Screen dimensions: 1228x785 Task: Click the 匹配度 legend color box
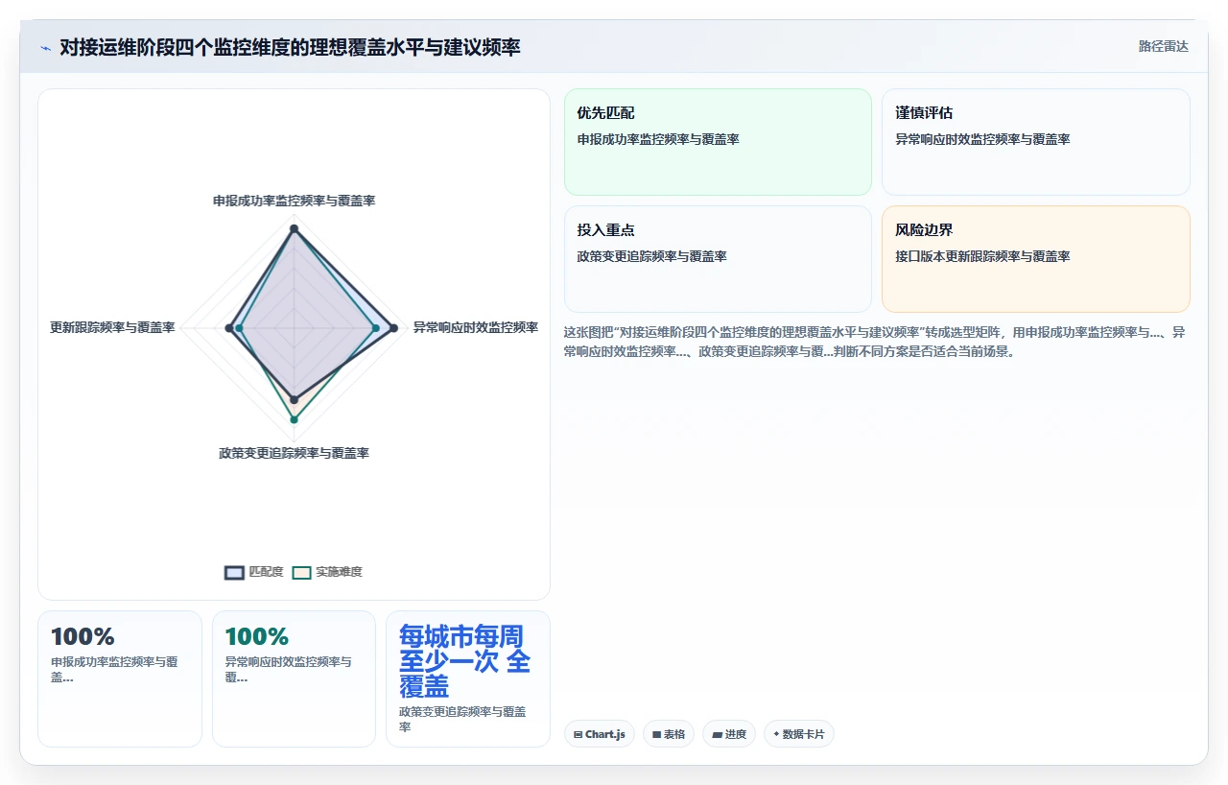[x=234, y=572]
